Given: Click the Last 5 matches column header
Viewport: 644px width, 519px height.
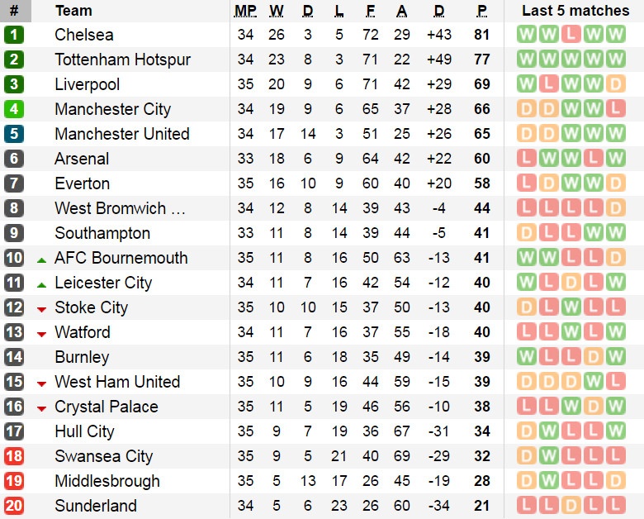Looking at the screenshot, I should pos(575,11).
